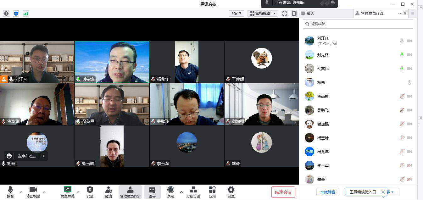423x200 pixels.
Task: Open the Security (安全) tool
Action: [x=90, y=192]
